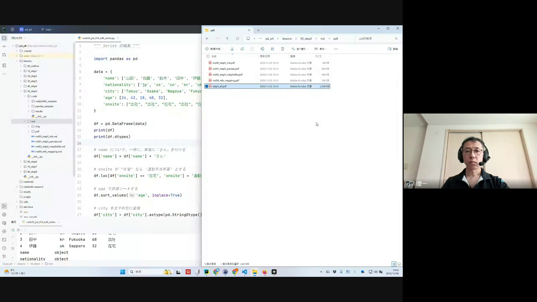This screenshot has width=537, height=302.
Task: Click the 新規作成 button
Action: 213,49
